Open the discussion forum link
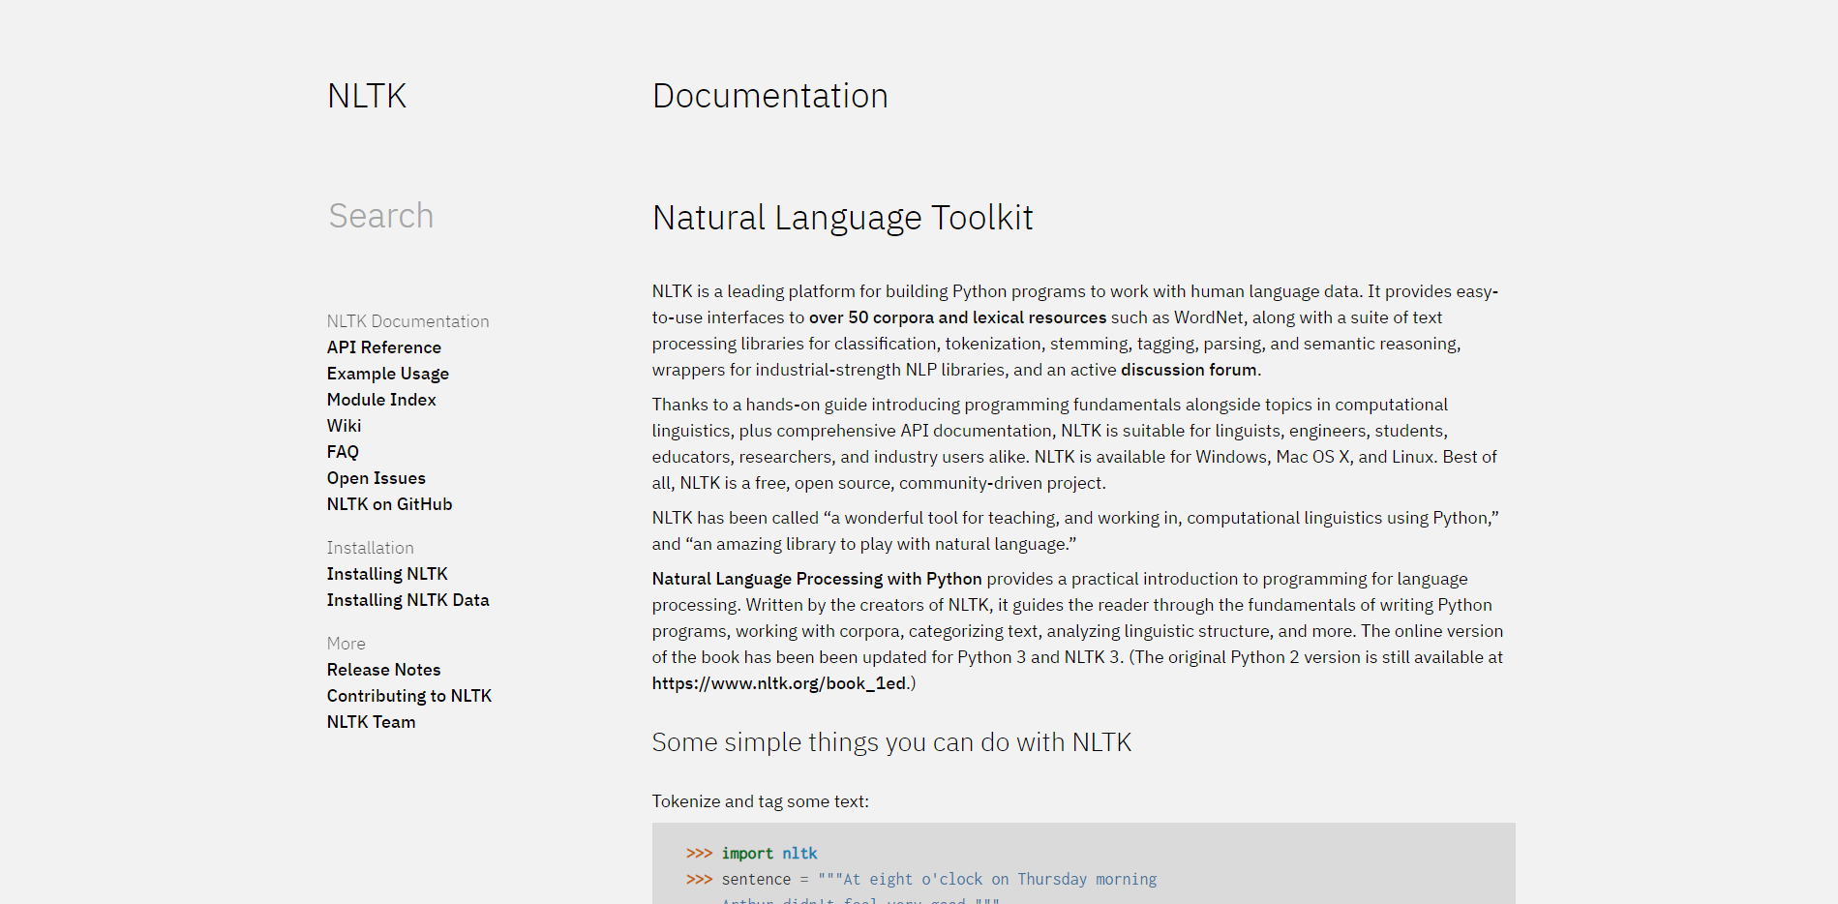 click(1190, 370)
